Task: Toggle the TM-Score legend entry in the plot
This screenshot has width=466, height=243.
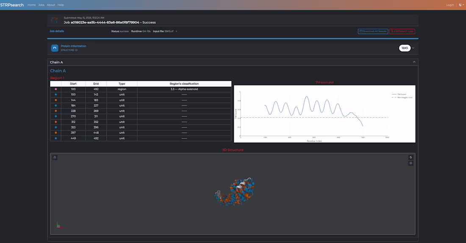Action: (x=399, y=94)
